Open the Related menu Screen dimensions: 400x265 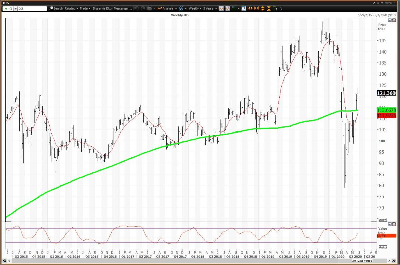71,8
